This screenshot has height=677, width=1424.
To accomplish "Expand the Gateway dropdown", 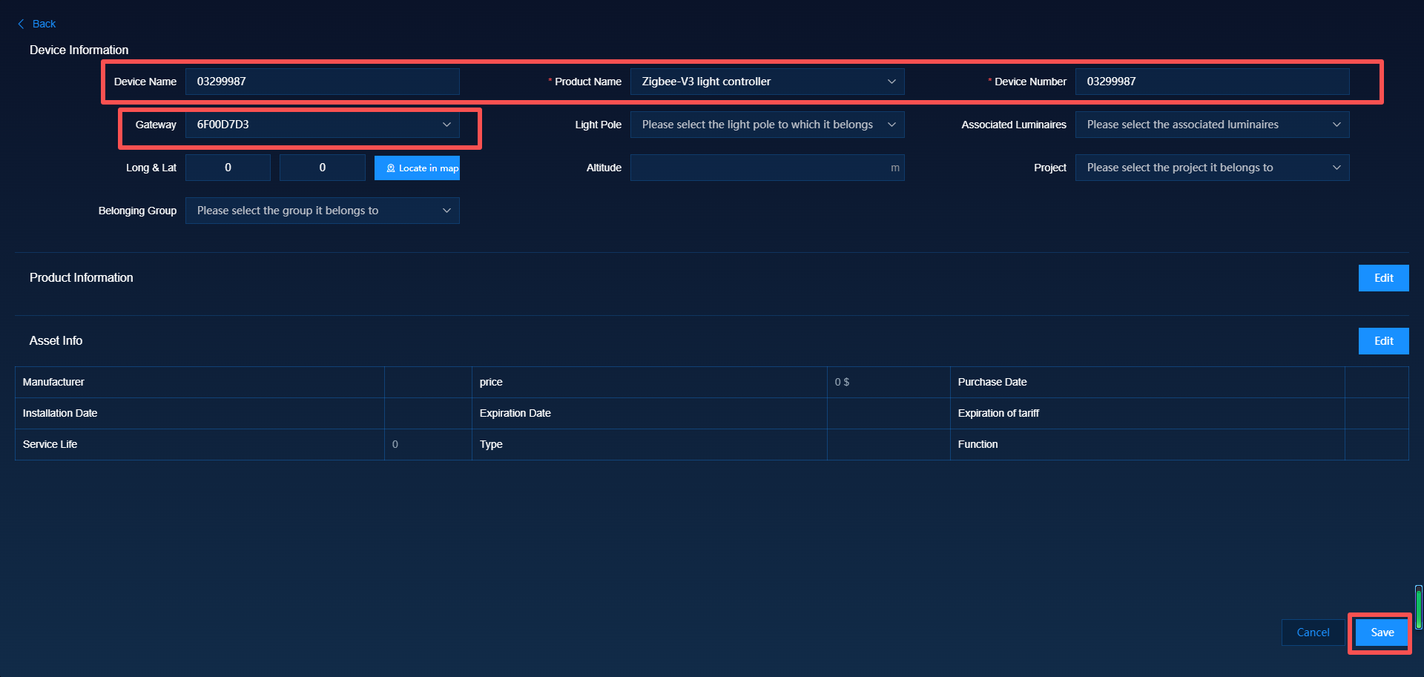I will point(322,125).
